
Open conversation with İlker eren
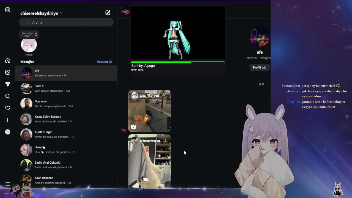coord(66,104)
